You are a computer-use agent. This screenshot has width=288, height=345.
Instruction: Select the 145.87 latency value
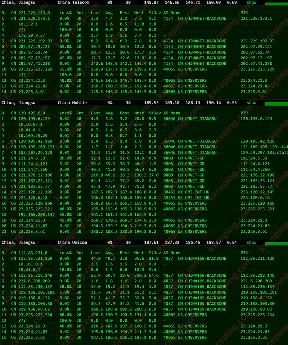coord(151,3)
